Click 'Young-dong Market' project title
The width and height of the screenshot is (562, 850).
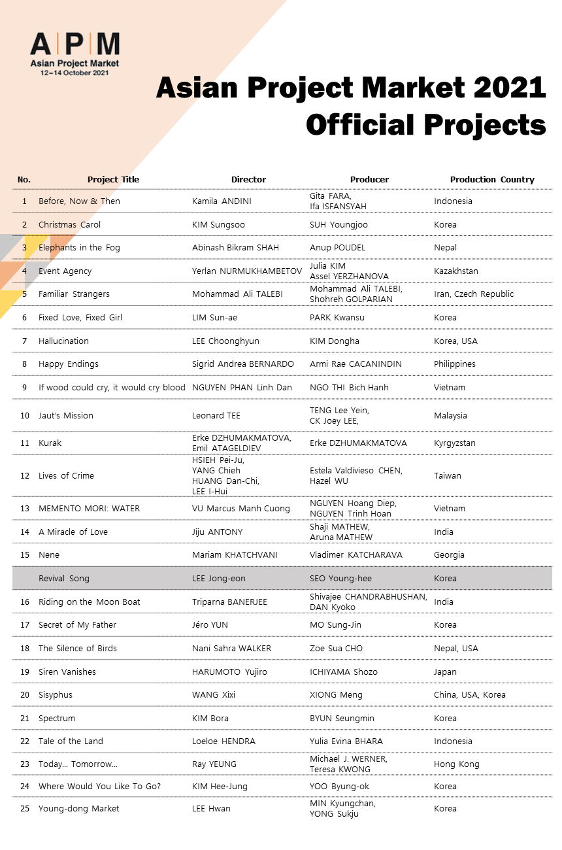click(78, 809)
